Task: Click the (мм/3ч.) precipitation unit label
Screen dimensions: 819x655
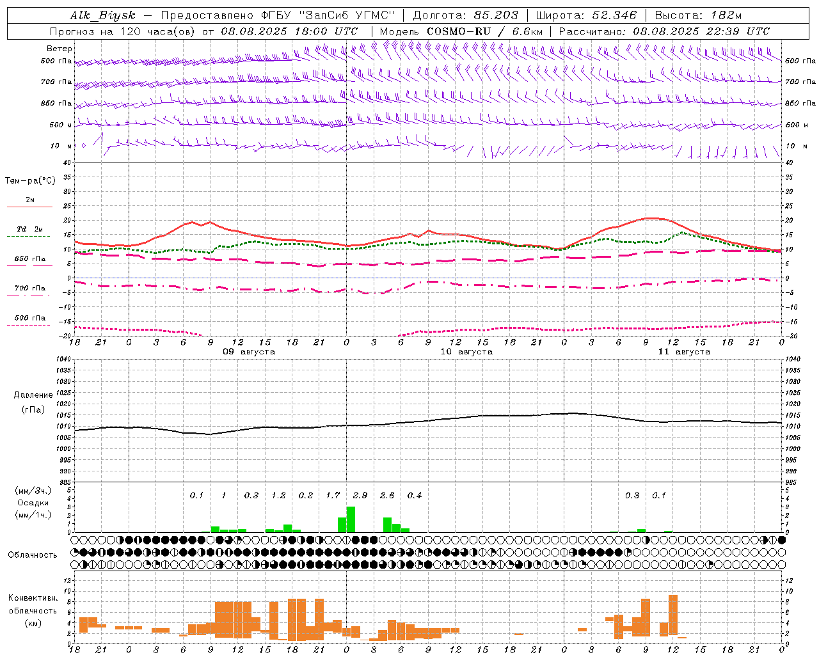Action: 33,491
